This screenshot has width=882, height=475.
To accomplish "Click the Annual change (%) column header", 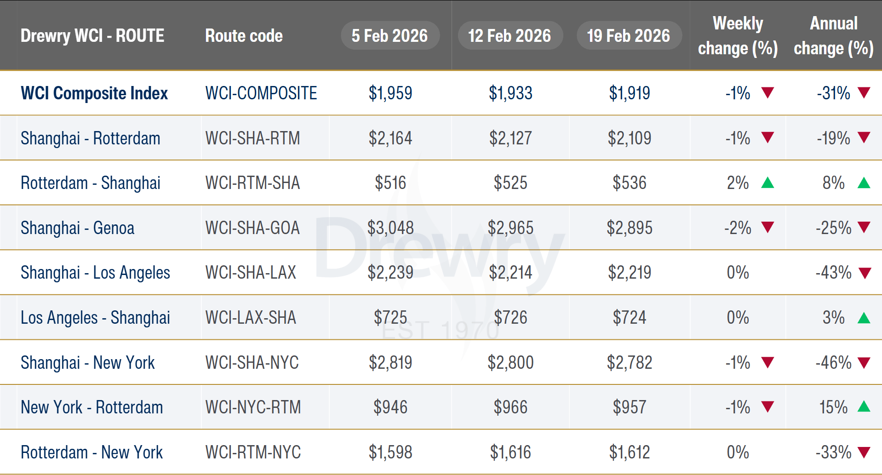I will click(x=833, y=36).
